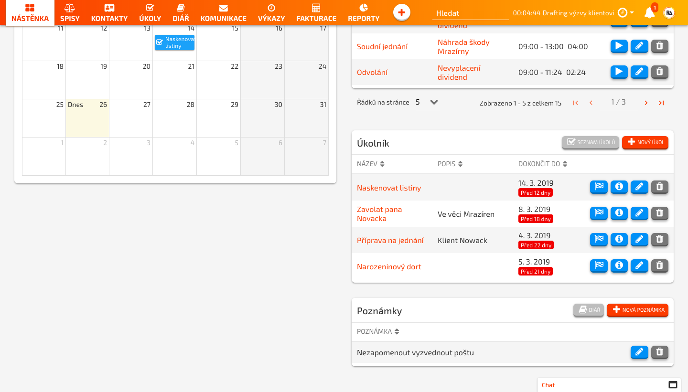The width and height of the screenshot is (688, 392).
Task: Go to previous page of results
Action: coord(591,103)
